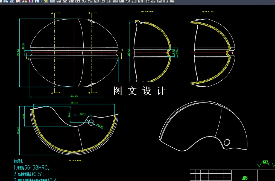Pick the 281.41 dimension text

pos(74,103)
